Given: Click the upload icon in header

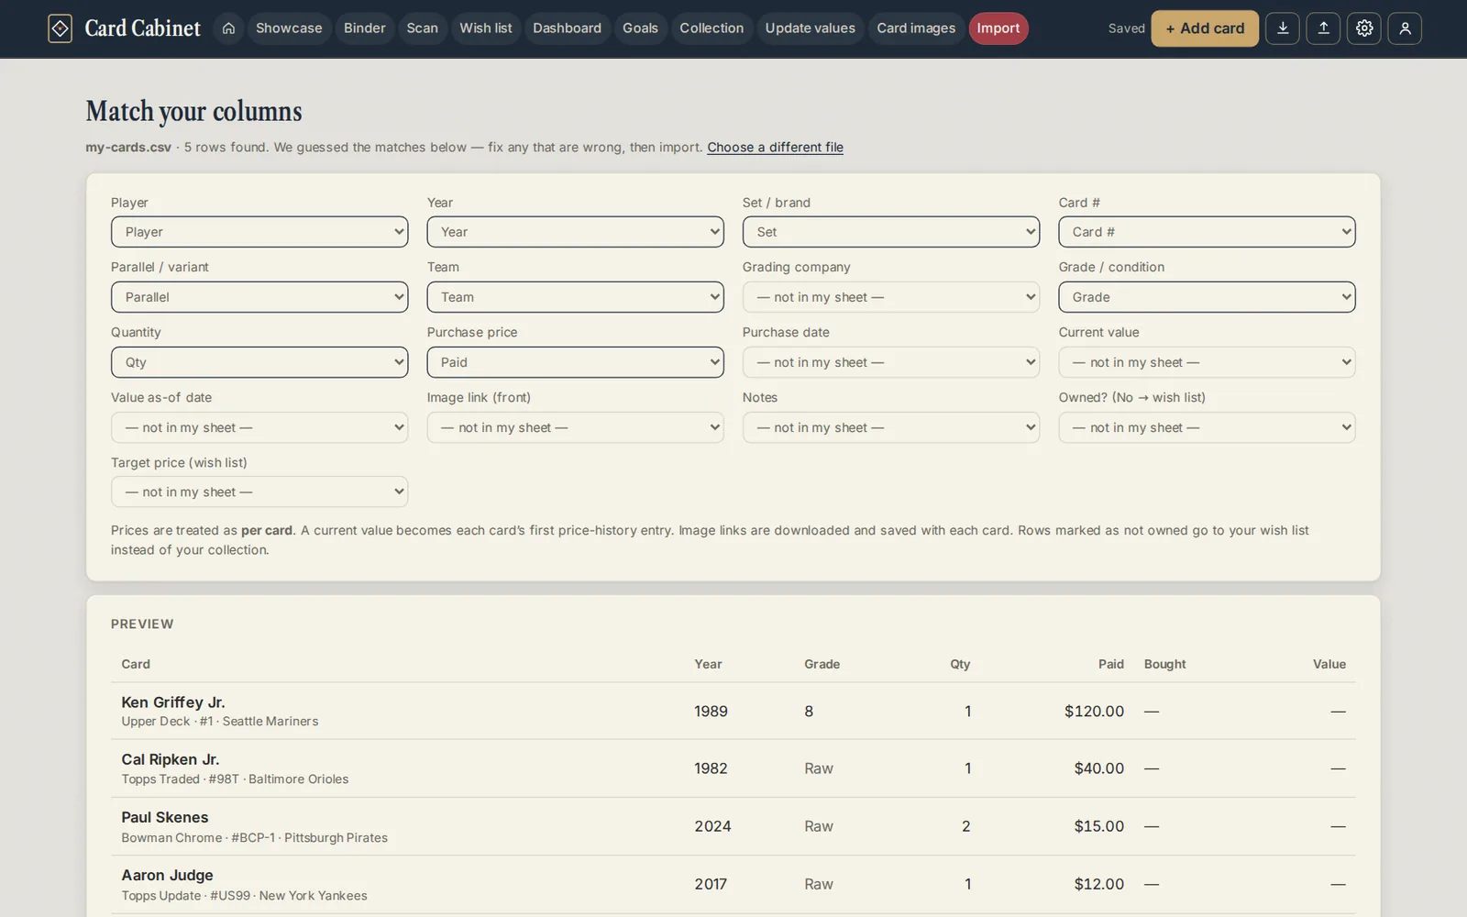Looking at the screenshot, I should (1323, 28).
